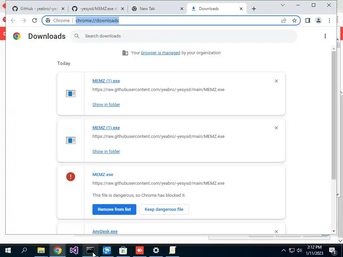Click the share page icon in address bar
The width and height of the screenshot is (343, 257).
point(284,20)
